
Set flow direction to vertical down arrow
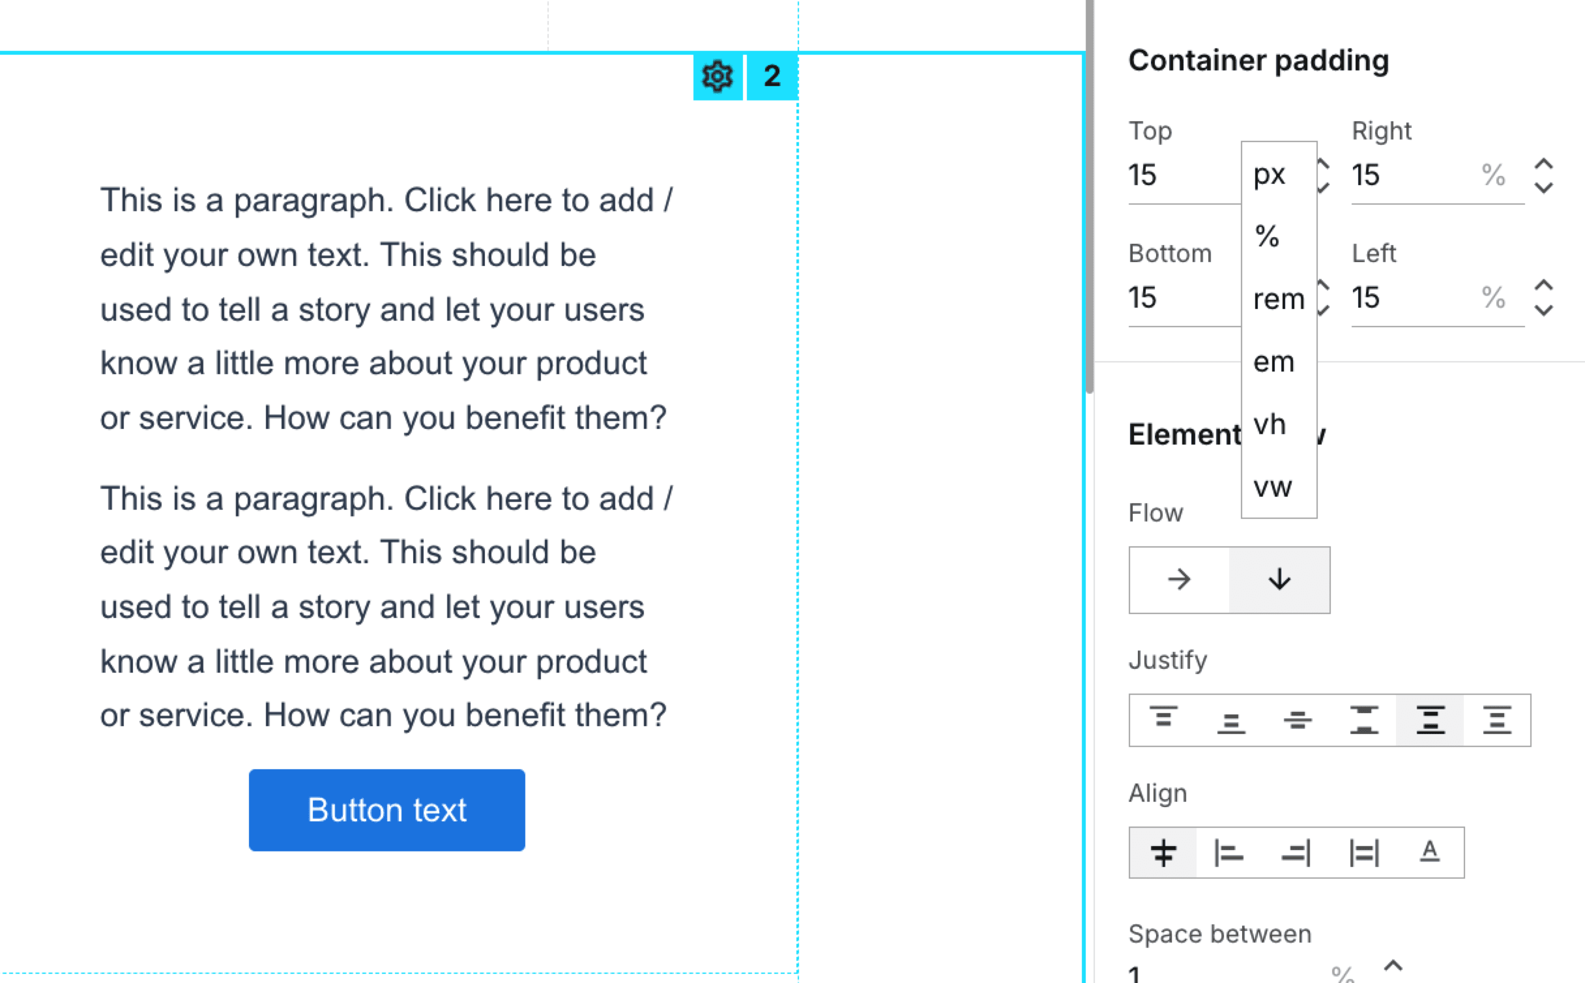1279,580
